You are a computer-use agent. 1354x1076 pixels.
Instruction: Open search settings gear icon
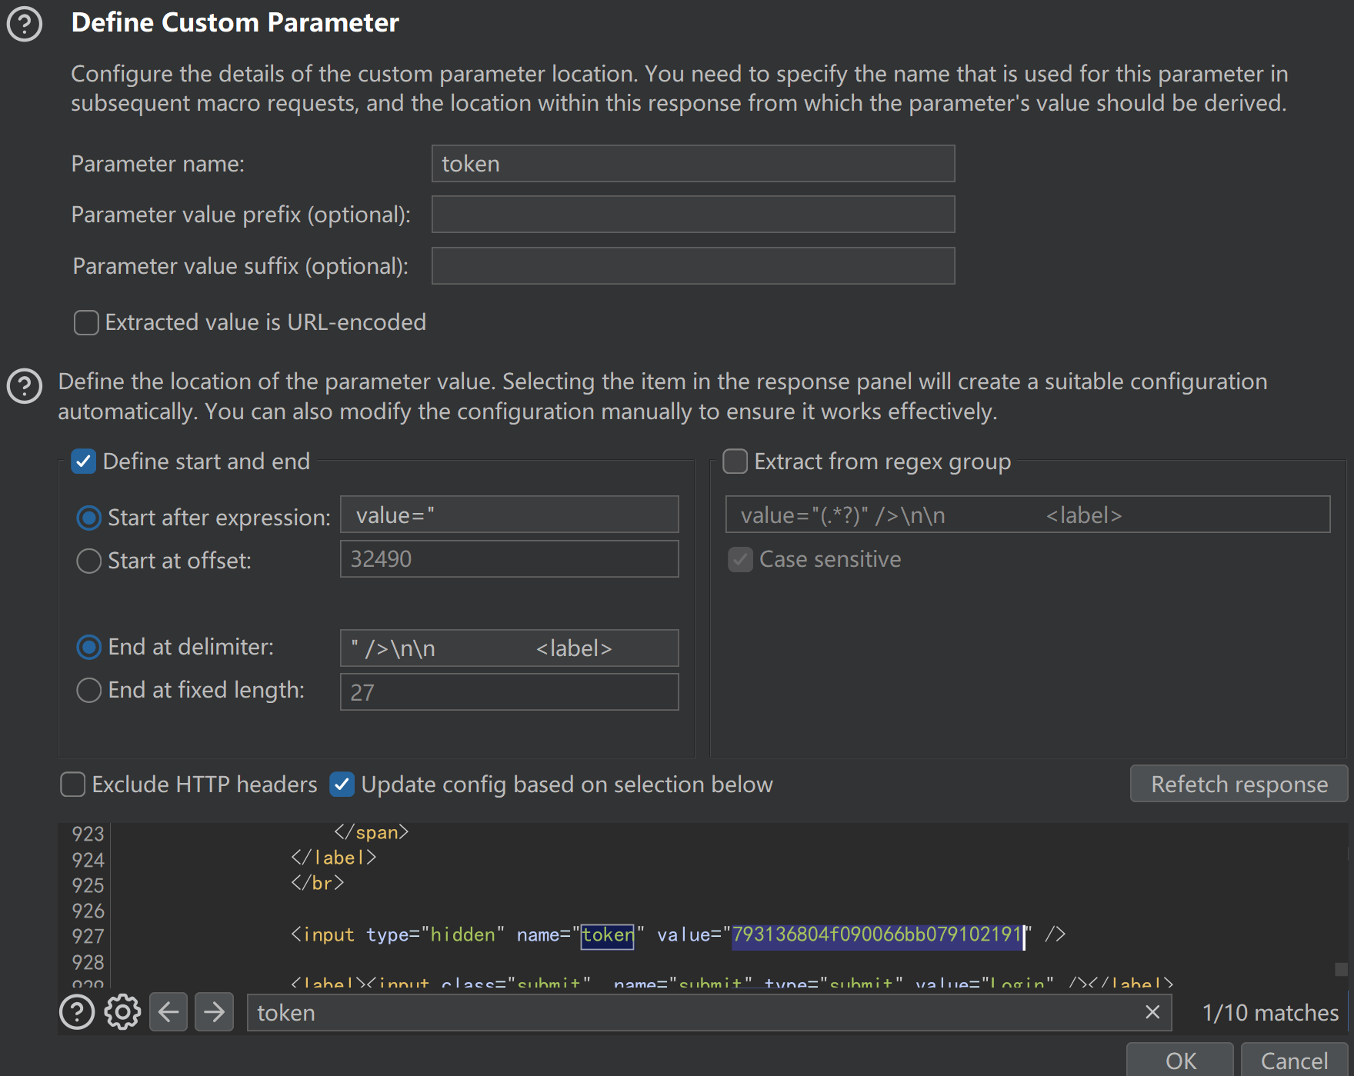pyautogui.click(x=122, y=1012)
